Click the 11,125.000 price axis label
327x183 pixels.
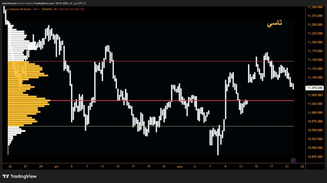pyautogui.click(x=315, y=69)
